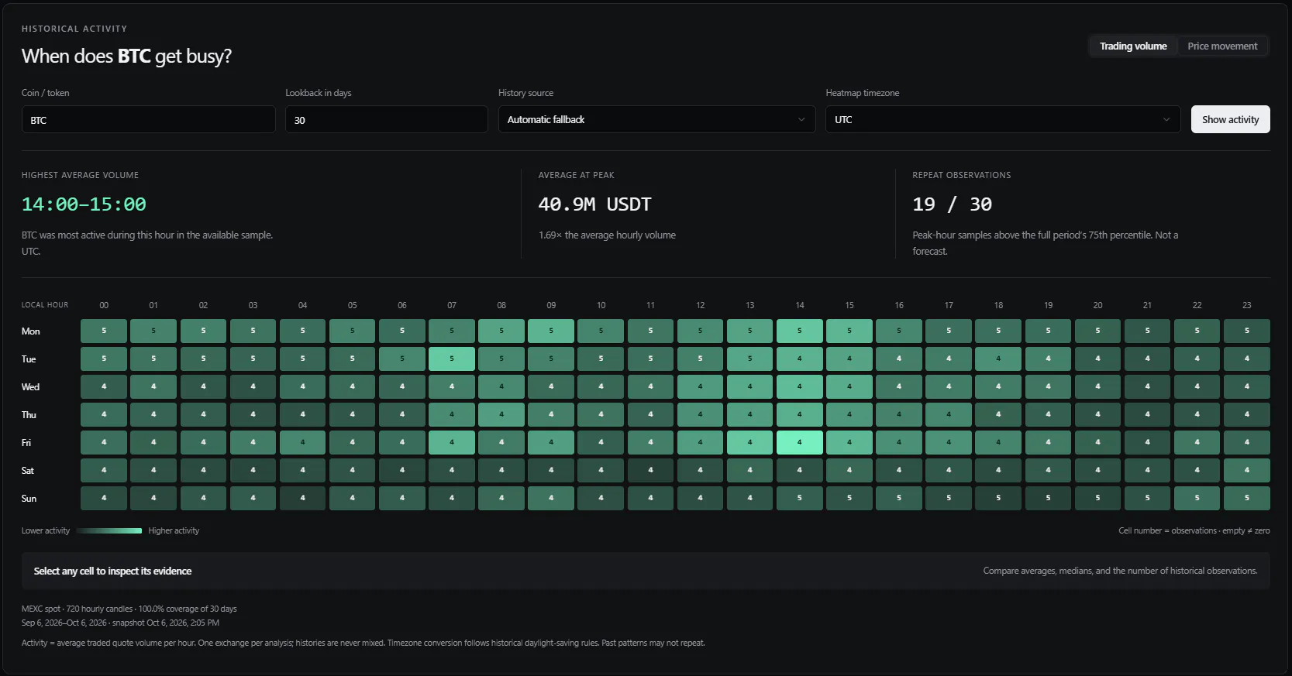Click the Select any cell to inspect panel
Screen dimensions: 1292x676
(646, 571)
